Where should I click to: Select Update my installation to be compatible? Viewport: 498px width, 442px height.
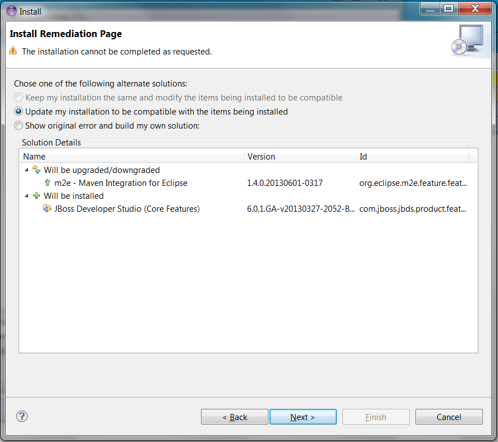coord(151,112)
